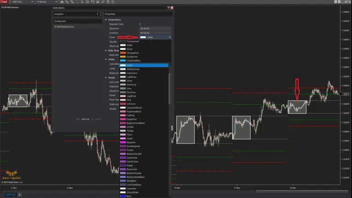352x198 pixels.
Task: Click the help question mark in the Indicators dialog
Action: [x=168, y=8]
